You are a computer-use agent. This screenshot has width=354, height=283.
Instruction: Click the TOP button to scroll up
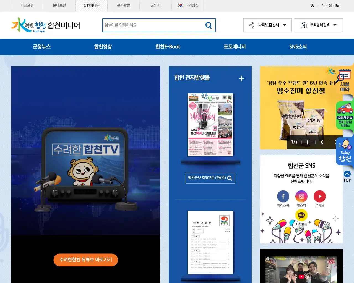click(347, 175)
